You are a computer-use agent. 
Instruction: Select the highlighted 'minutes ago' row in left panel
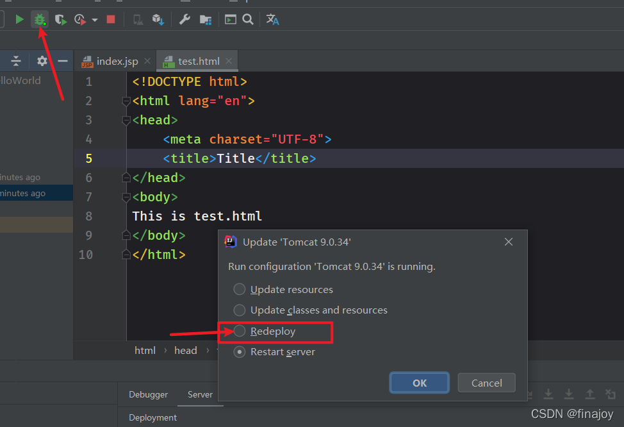coord(37,193)
